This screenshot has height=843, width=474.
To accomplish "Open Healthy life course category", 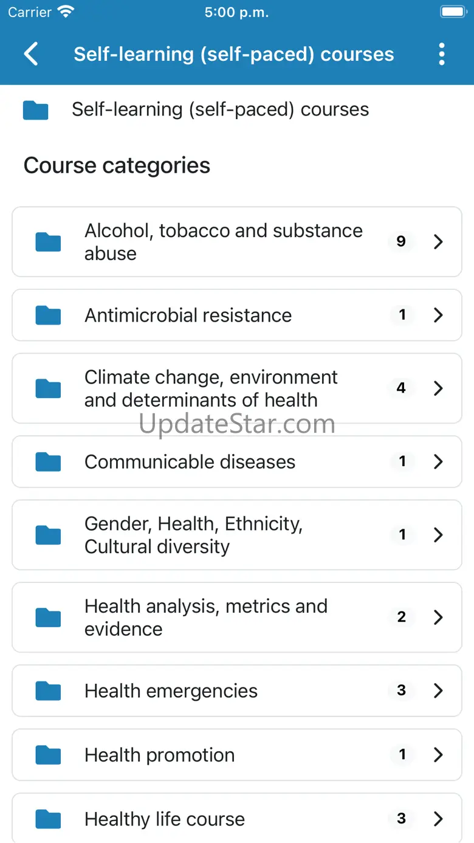I will pos(164,819).
